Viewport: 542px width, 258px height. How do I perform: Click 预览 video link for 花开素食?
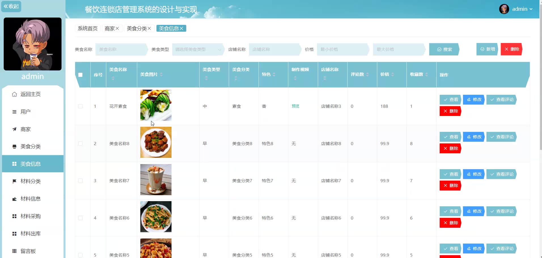click(295, 106)
